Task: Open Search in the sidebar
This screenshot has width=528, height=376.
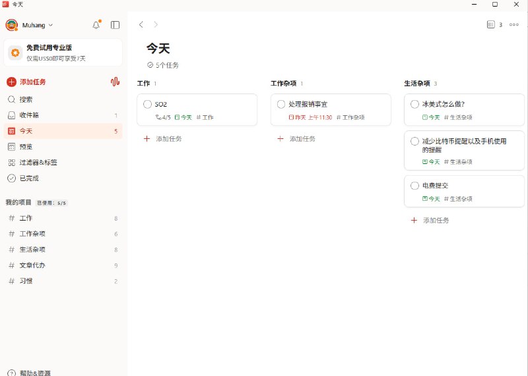Action: [63, 99]
